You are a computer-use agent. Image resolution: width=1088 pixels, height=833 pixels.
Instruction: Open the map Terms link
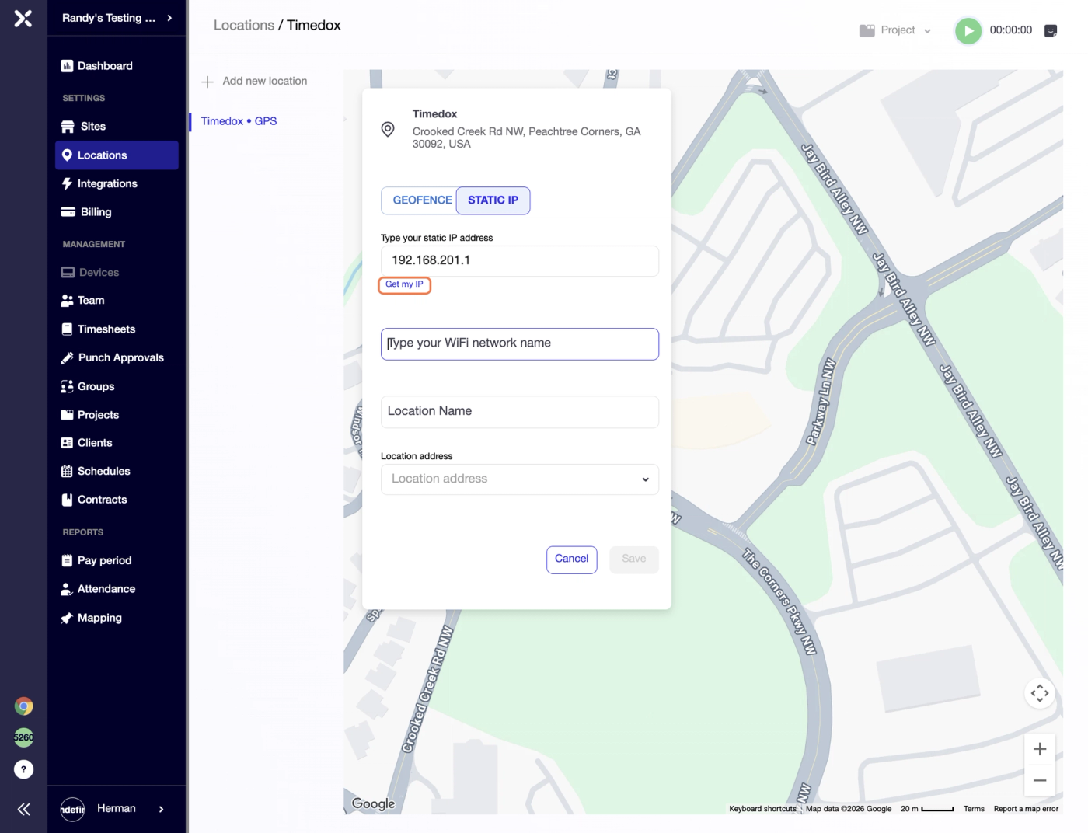(x=974, y=809)
